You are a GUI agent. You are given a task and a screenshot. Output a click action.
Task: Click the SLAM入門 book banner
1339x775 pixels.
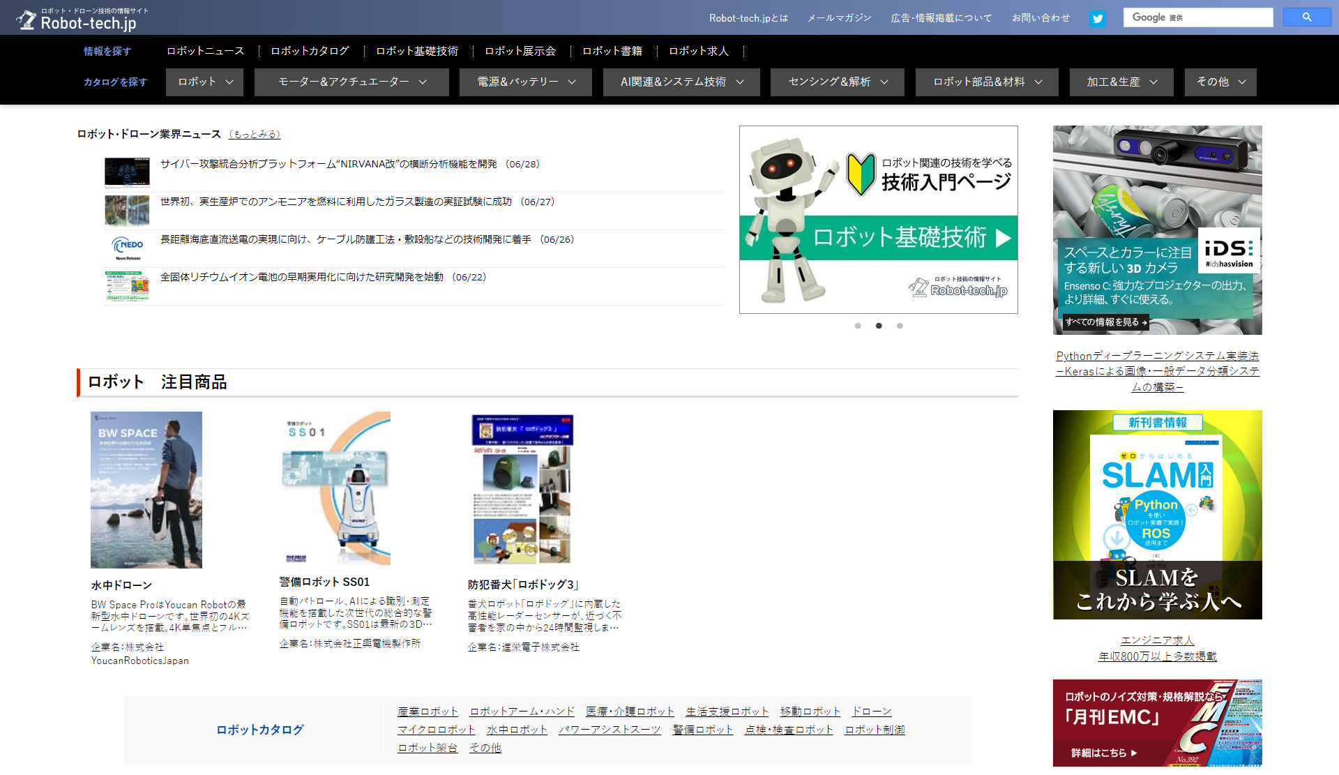pos(1156,515)
